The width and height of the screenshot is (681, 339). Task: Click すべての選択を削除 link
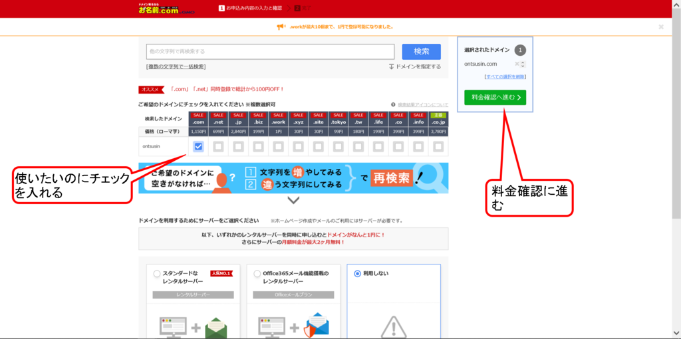(505, 76)
